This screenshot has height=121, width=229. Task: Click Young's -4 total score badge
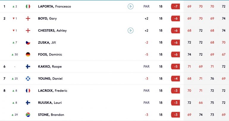click(x=175, y=79)
